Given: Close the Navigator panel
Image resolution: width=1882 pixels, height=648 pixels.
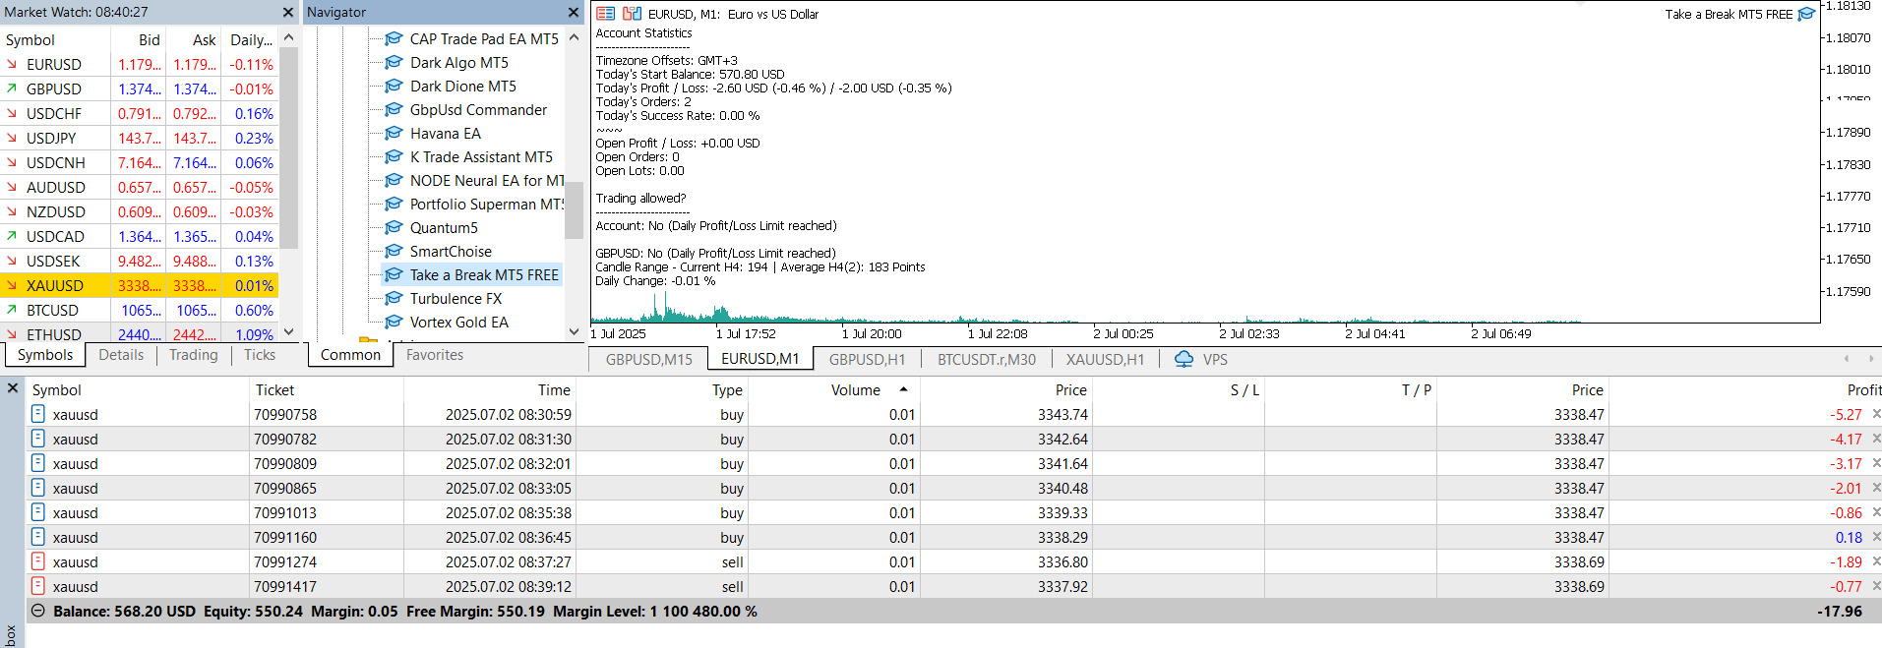Looking at the screenshot, I should [574, 12].
